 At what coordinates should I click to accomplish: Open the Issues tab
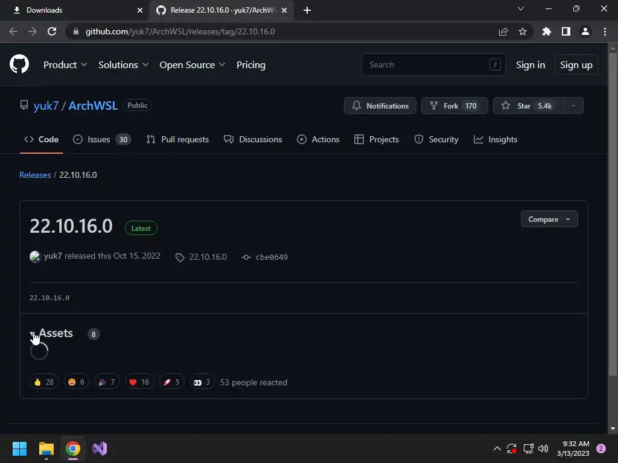102,139
